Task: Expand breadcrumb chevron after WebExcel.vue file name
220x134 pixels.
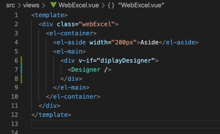Action: [x=103, y=6]
